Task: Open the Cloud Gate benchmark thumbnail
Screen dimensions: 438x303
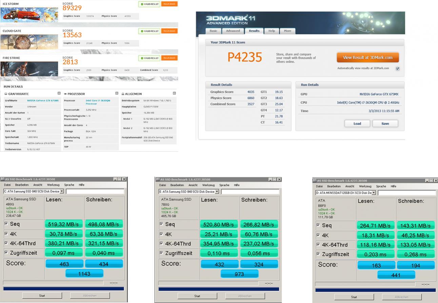Action: [29, 41]
